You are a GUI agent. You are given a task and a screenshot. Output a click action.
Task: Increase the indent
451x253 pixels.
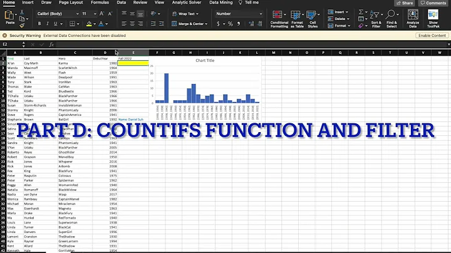pos(162,24)
